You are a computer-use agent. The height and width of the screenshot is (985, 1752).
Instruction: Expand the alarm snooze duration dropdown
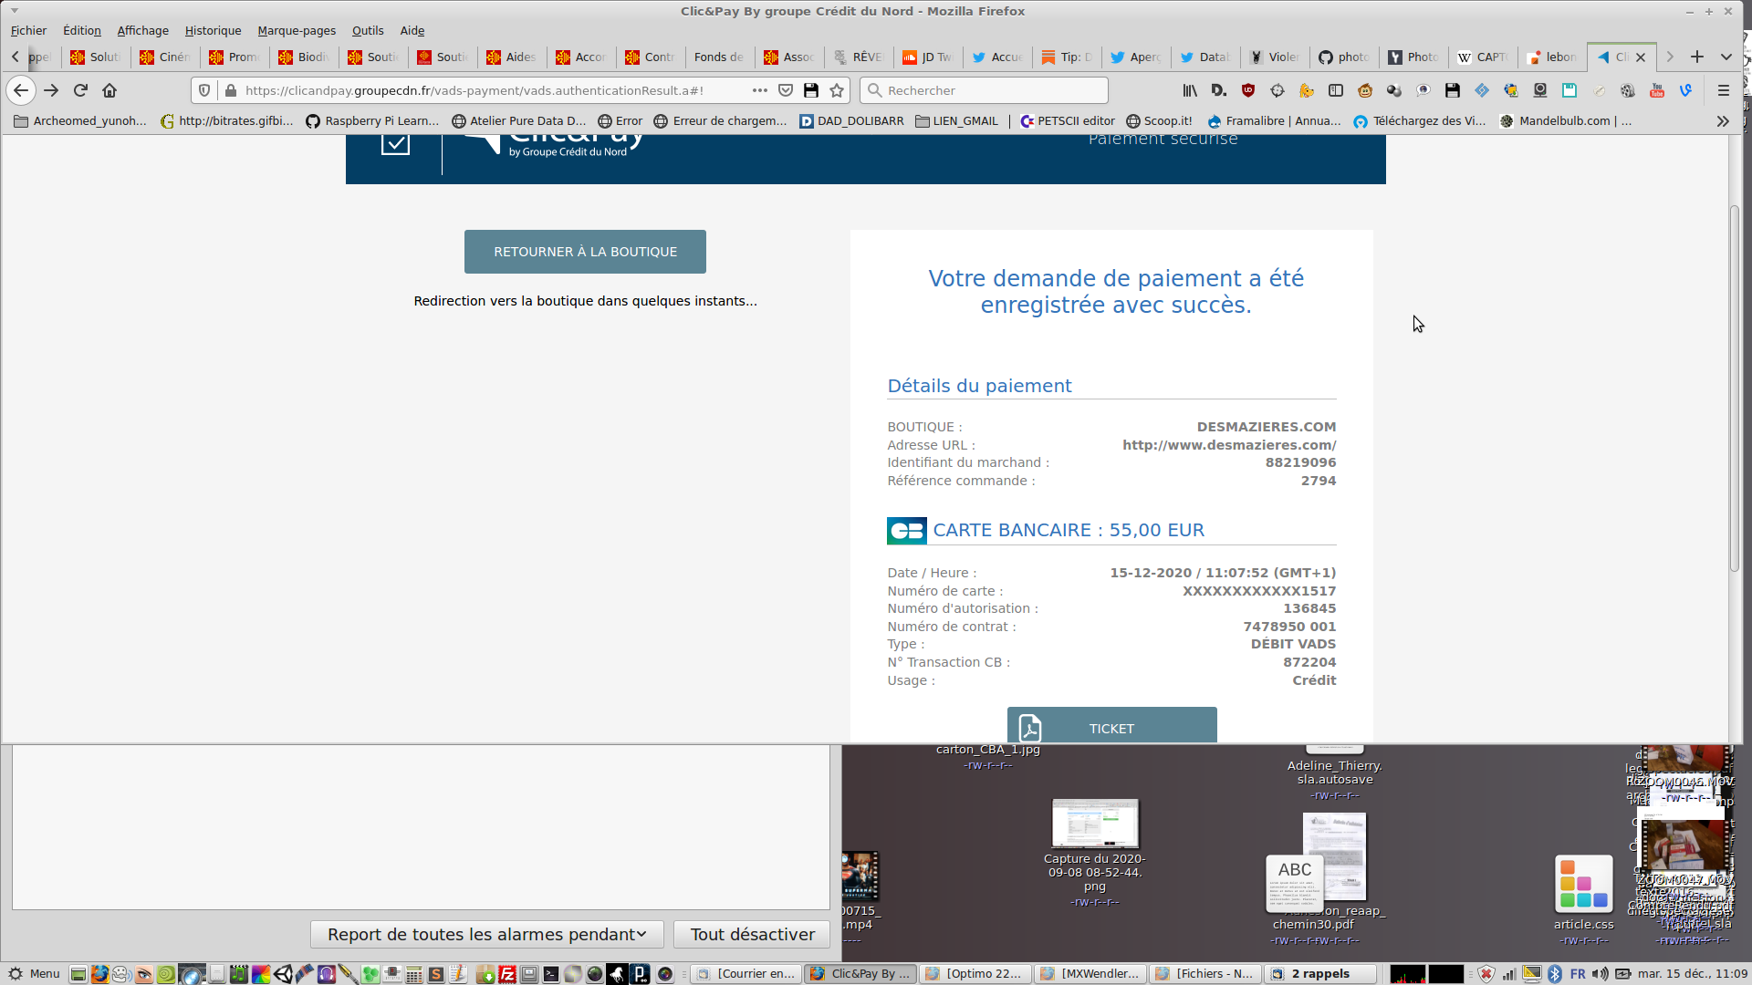coord(486,934)
